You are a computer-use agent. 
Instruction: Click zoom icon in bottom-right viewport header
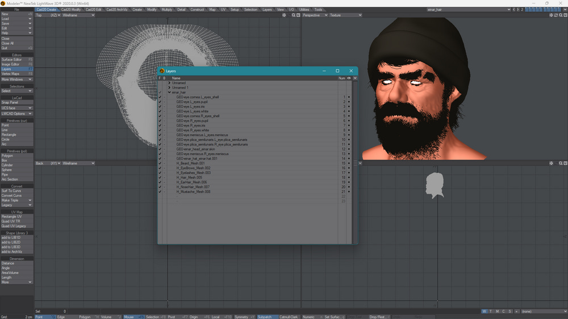click(x=561, y=163)
